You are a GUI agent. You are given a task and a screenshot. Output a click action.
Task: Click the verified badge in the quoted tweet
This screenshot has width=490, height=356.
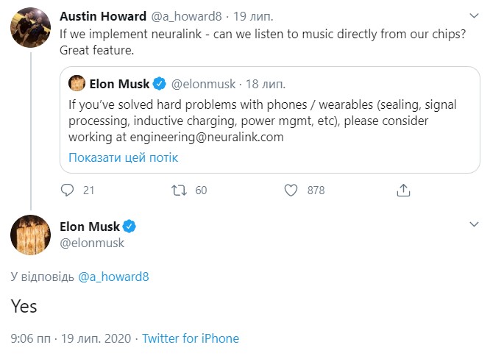[x=160, y=83]
